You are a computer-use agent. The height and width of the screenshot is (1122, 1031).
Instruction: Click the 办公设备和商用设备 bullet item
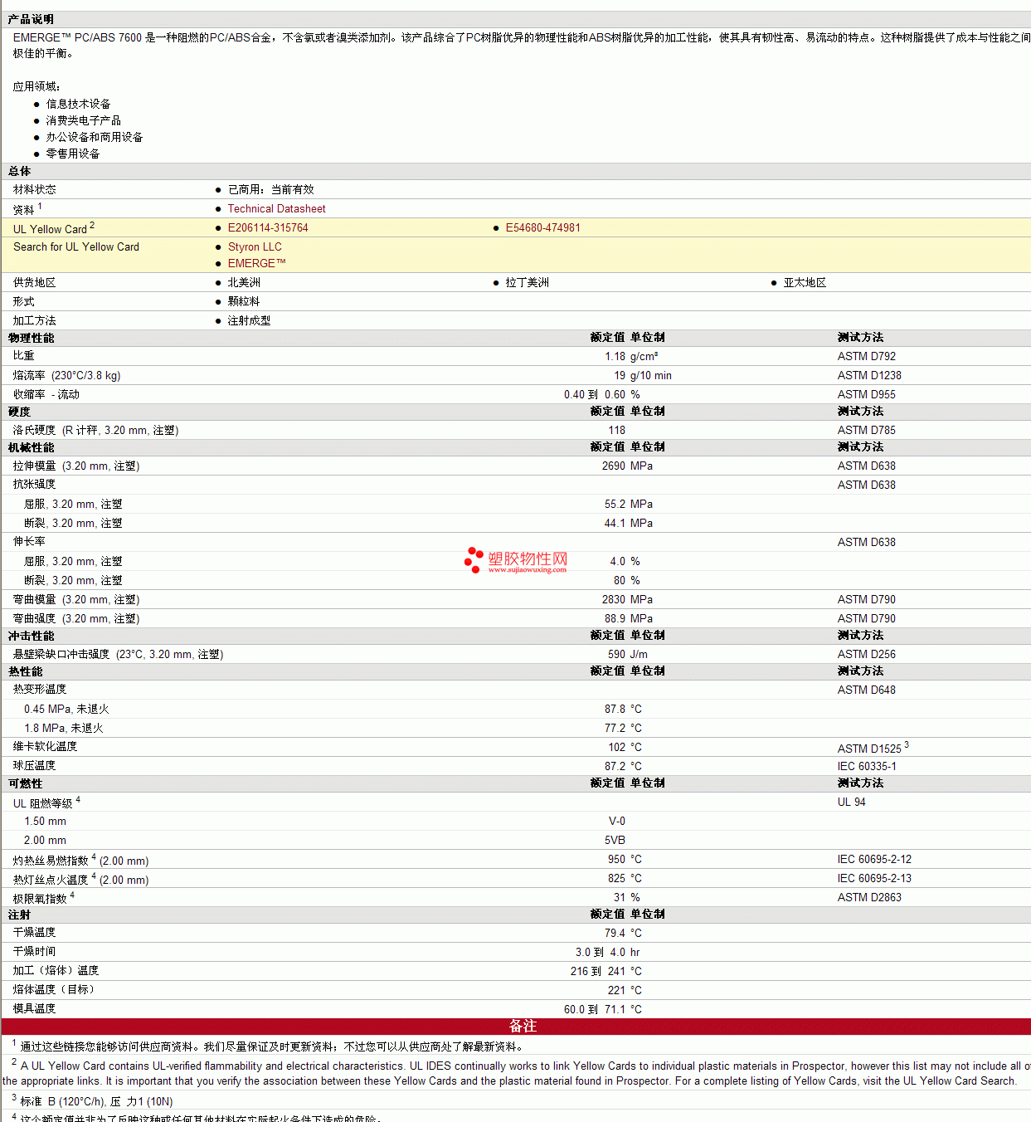95,138
